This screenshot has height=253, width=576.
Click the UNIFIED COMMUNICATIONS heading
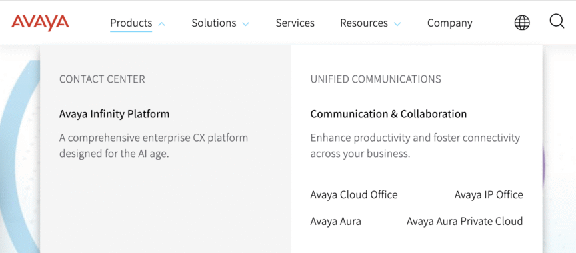tap(375, 79)
